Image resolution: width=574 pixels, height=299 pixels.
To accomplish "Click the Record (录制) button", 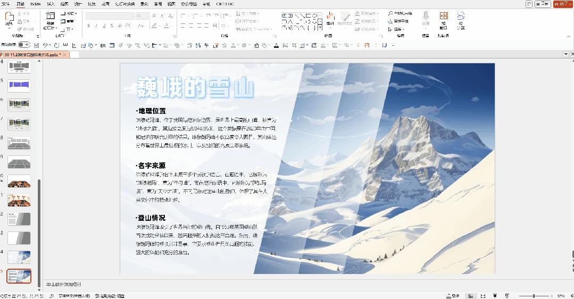I will tap(543, 4).
